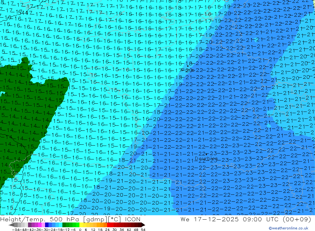This screenshot has height=231, width=315.
Task: Click the '(00+09)' forecast offset text
Action: [297, 219]
